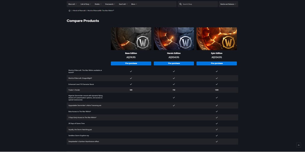Click the home icon in breadcrumb
The width and height of the screenshot is (305, 152).
point(69,11)
